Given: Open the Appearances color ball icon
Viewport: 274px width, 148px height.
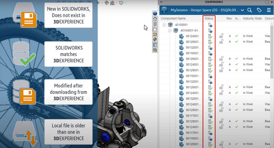Looking at the screenshot, I should [x=155, y=39].
